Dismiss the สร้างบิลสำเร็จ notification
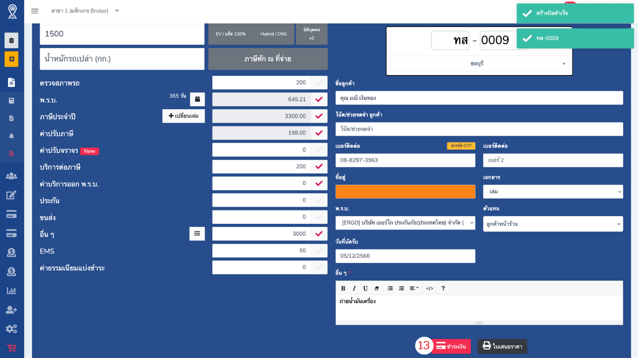The height and width of the screenshot is (358, 638). click(575, 13)
